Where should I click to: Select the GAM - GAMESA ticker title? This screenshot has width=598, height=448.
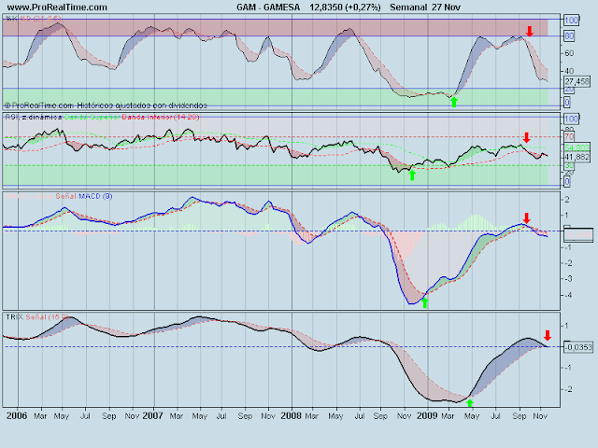268,7
